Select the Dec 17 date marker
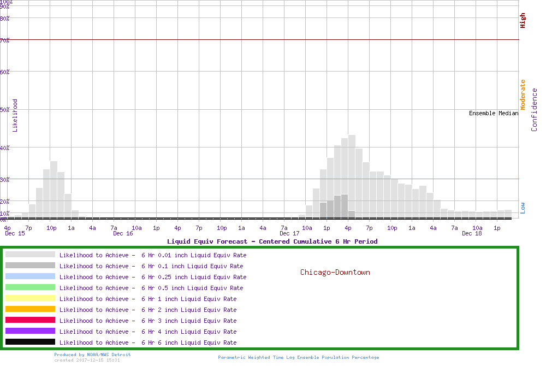 point(289,233)
